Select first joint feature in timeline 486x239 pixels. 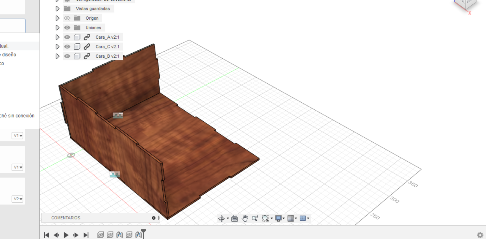119,235
